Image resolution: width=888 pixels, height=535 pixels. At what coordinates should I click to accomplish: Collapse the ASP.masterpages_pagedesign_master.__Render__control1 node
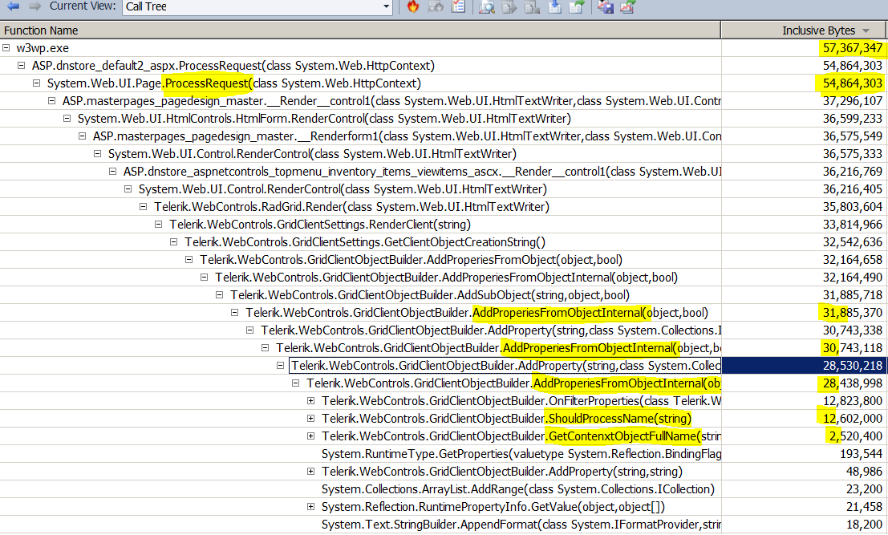(x=52, y=101)
